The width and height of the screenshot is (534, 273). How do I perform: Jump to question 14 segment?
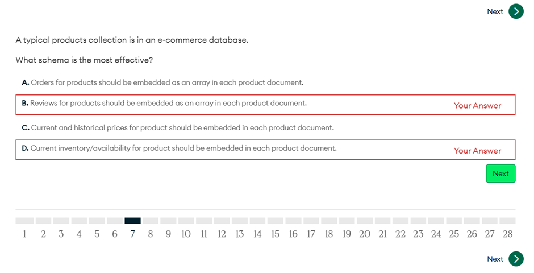point(257,221)
